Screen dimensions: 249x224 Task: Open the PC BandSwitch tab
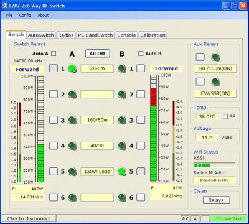[x=95, y=35]
